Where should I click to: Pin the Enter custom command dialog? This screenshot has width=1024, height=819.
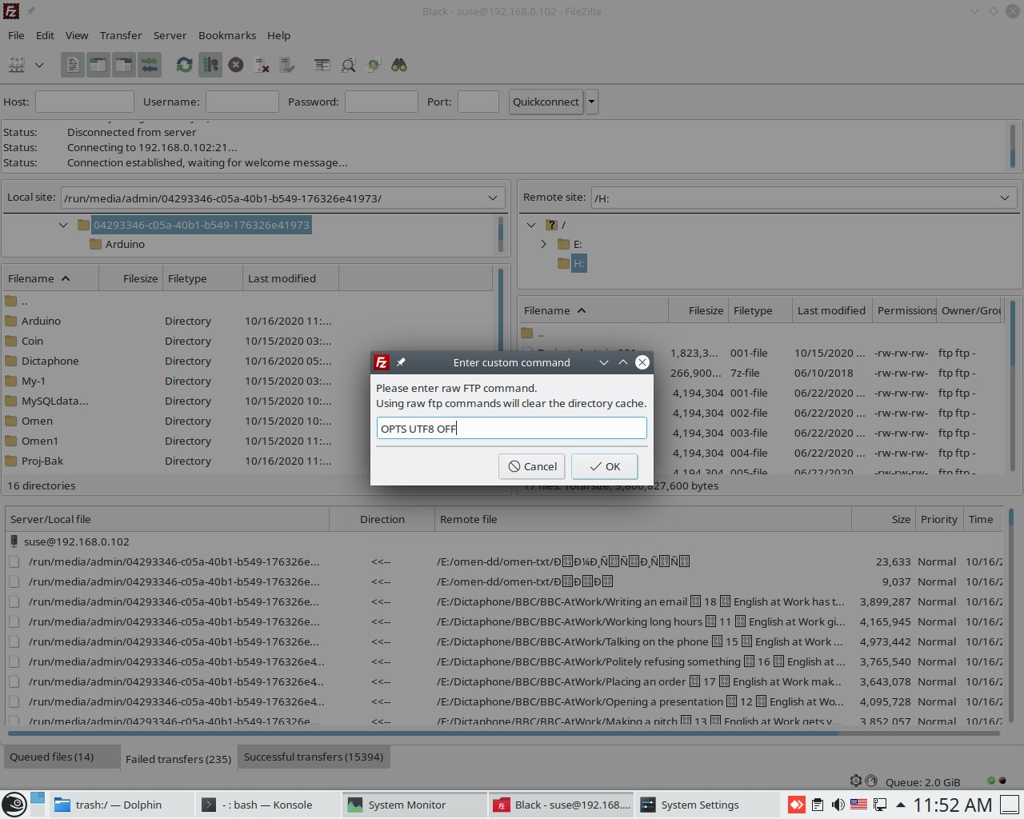point(402,362)
